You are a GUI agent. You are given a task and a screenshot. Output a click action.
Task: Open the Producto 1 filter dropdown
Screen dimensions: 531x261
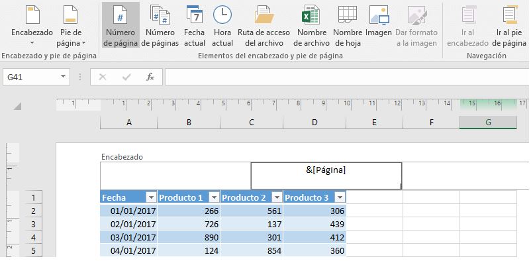pyautogui.click(x=214, y=197)
